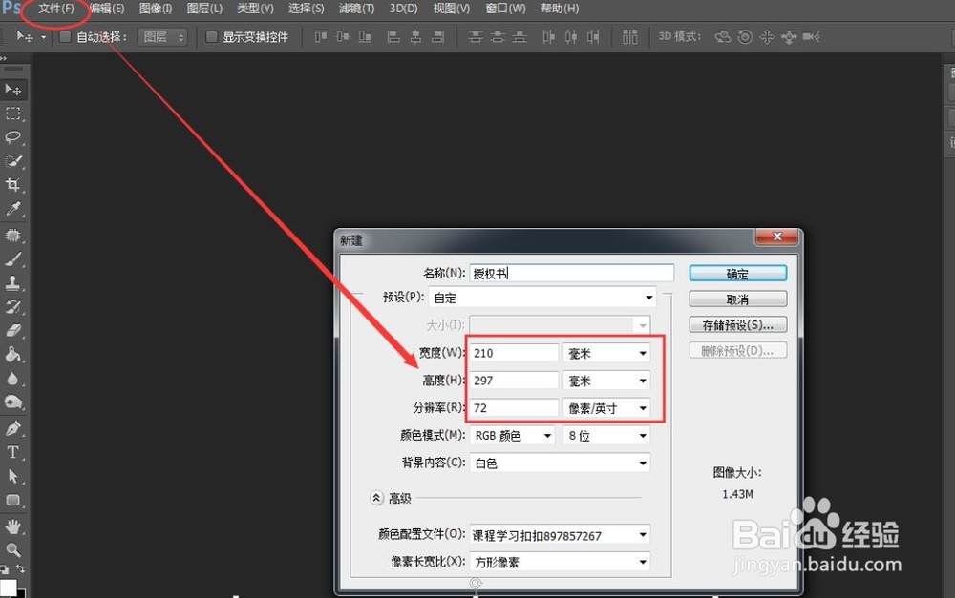Select the Brush tool
Screen dimensions: 955x598
12,259
